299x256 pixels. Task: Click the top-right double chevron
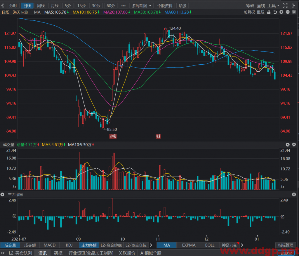[294, 6]
